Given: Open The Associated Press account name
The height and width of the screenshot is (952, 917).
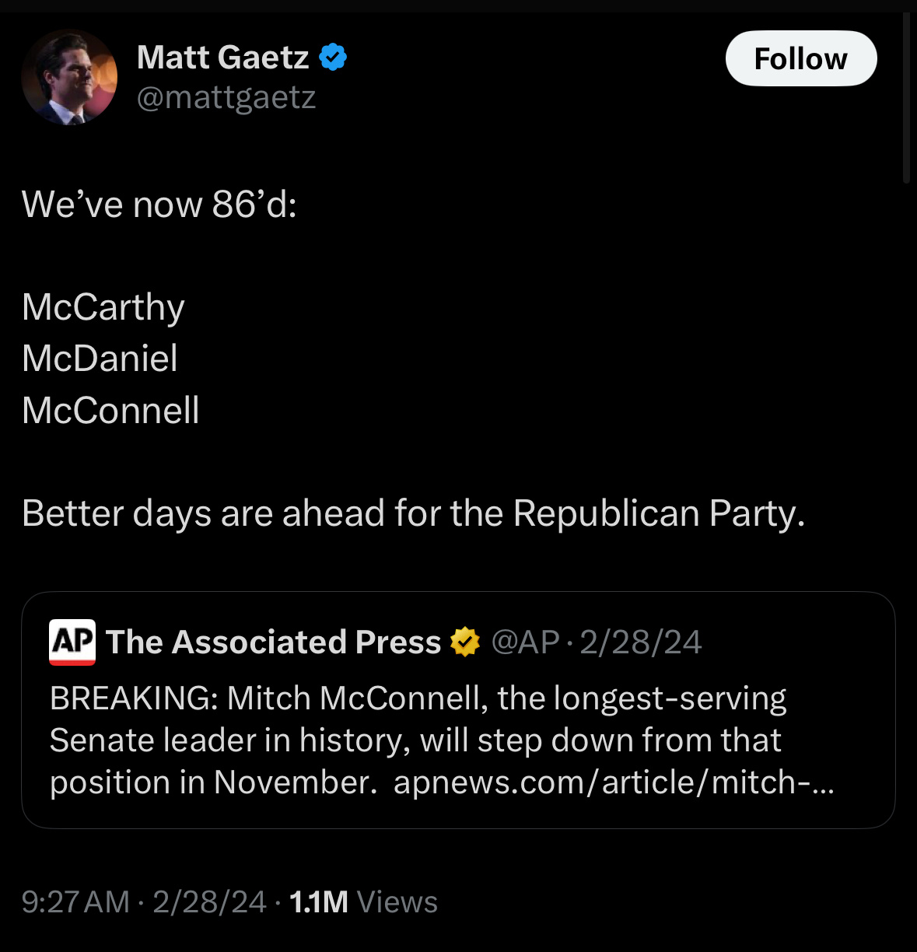Looking at the screenshot, I should (x=273, y=642).
